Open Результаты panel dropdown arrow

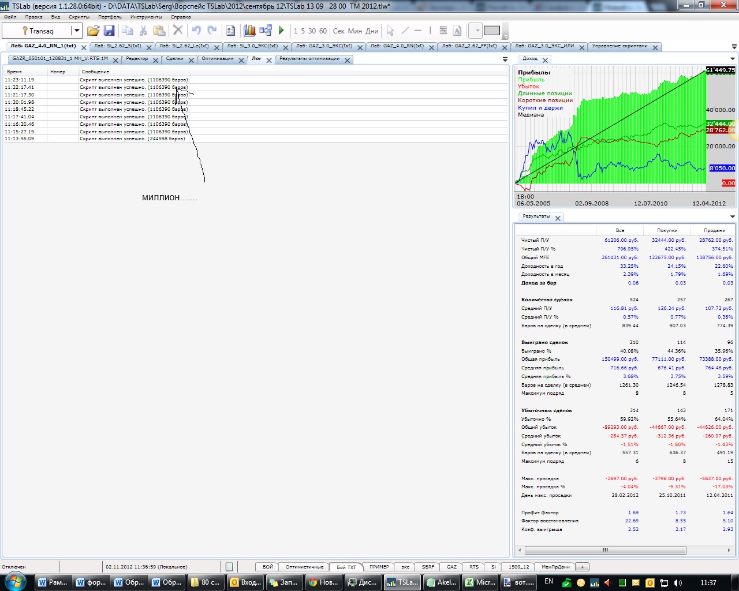click(x=733, y=217)
